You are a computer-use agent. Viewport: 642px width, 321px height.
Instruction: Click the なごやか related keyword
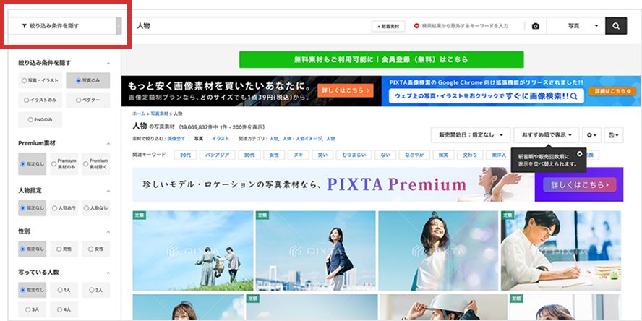click(x=414, y=155)
